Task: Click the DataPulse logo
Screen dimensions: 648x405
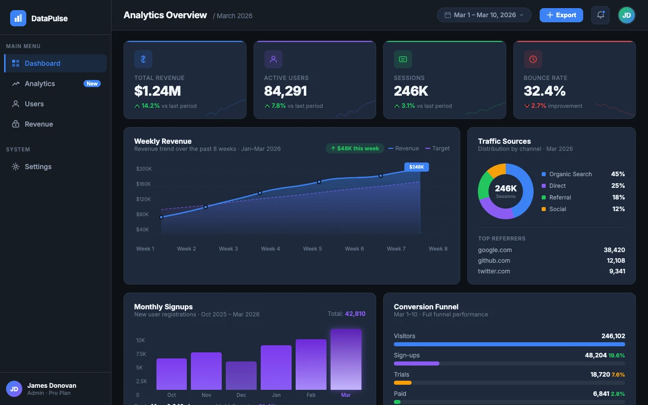Action: 38,18
